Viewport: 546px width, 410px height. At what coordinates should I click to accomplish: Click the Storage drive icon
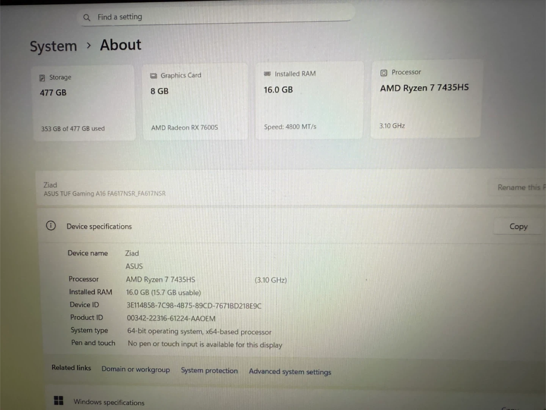pyautogui.click(x=42, y=78)
